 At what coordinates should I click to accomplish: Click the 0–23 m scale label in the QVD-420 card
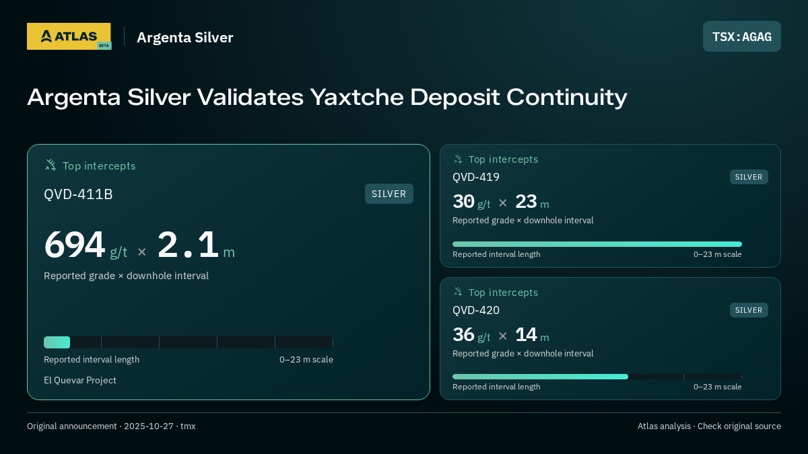718,387
